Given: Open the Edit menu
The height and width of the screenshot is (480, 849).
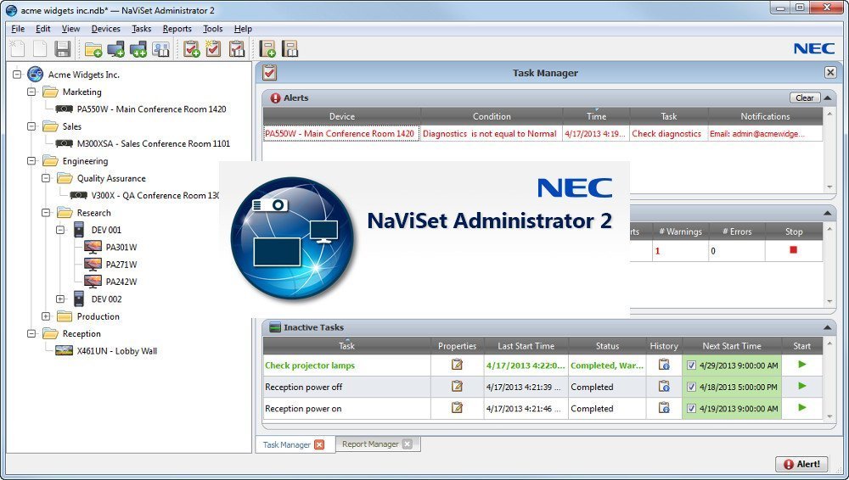Looking at the screenshot, I should pos(42,29).
